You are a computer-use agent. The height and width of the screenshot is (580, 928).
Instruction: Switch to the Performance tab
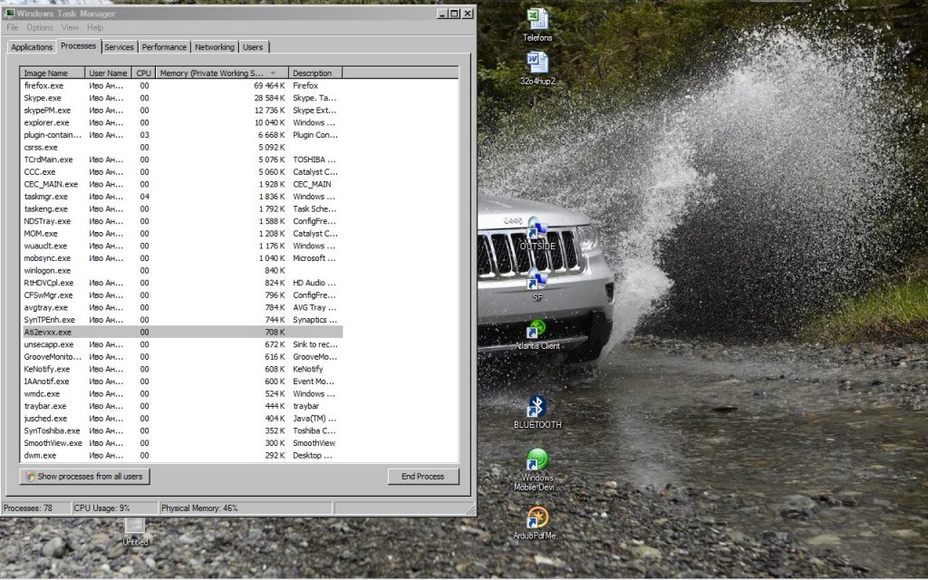(164, 47)
